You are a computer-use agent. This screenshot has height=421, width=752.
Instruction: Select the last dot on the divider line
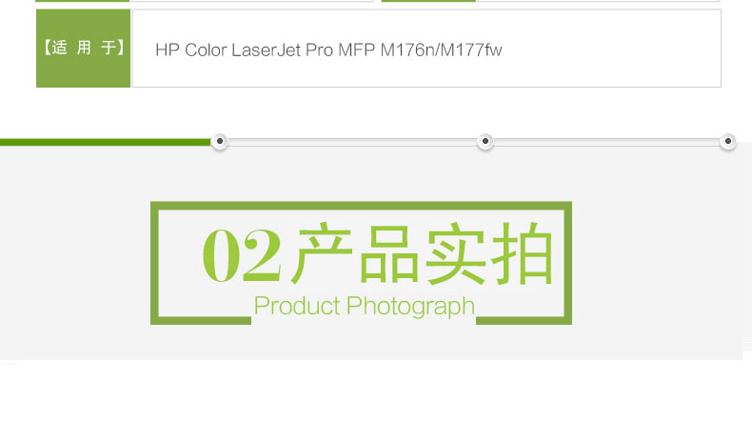point(728,141)
